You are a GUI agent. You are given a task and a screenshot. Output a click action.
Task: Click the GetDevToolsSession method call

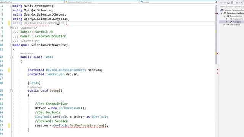tap(86, 125)
